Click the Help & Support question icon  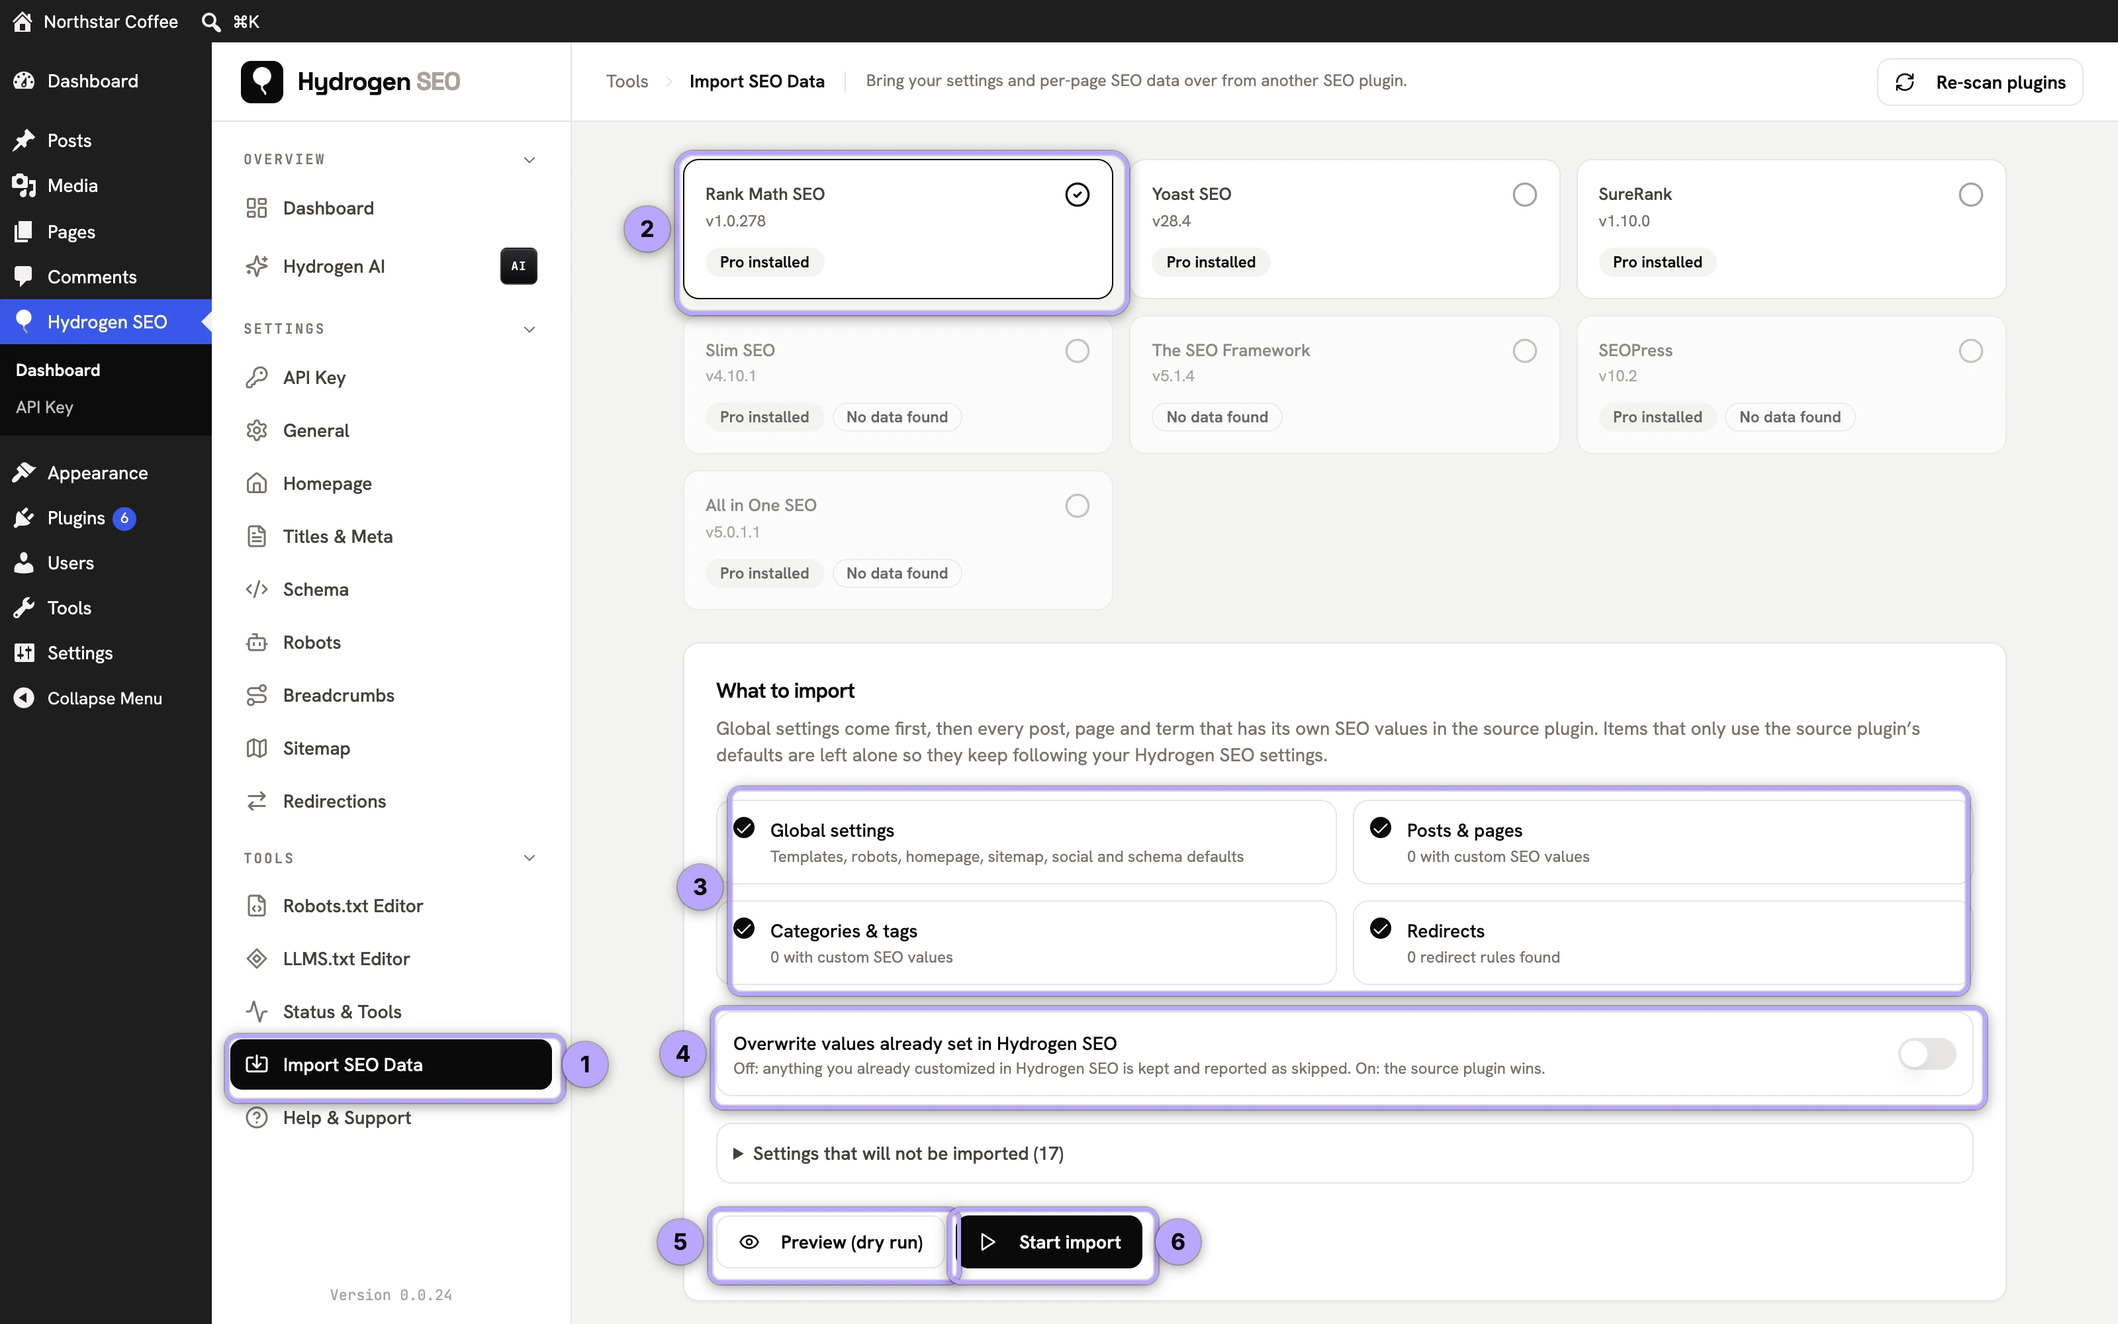pos(256,1118)
